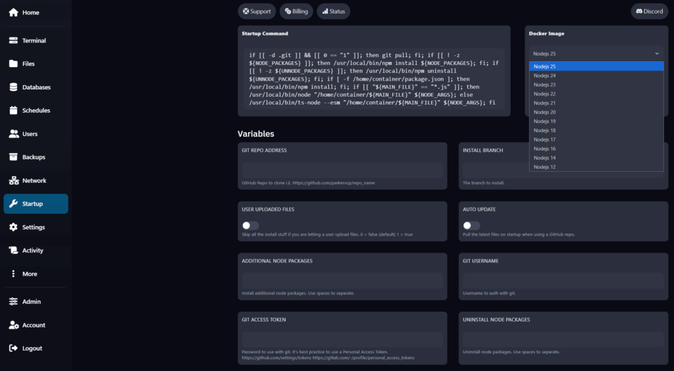This screenshot has width=674, height=371.
Task: Open the Admin page label
Action: pyautogui.click(x=32, y=301)
